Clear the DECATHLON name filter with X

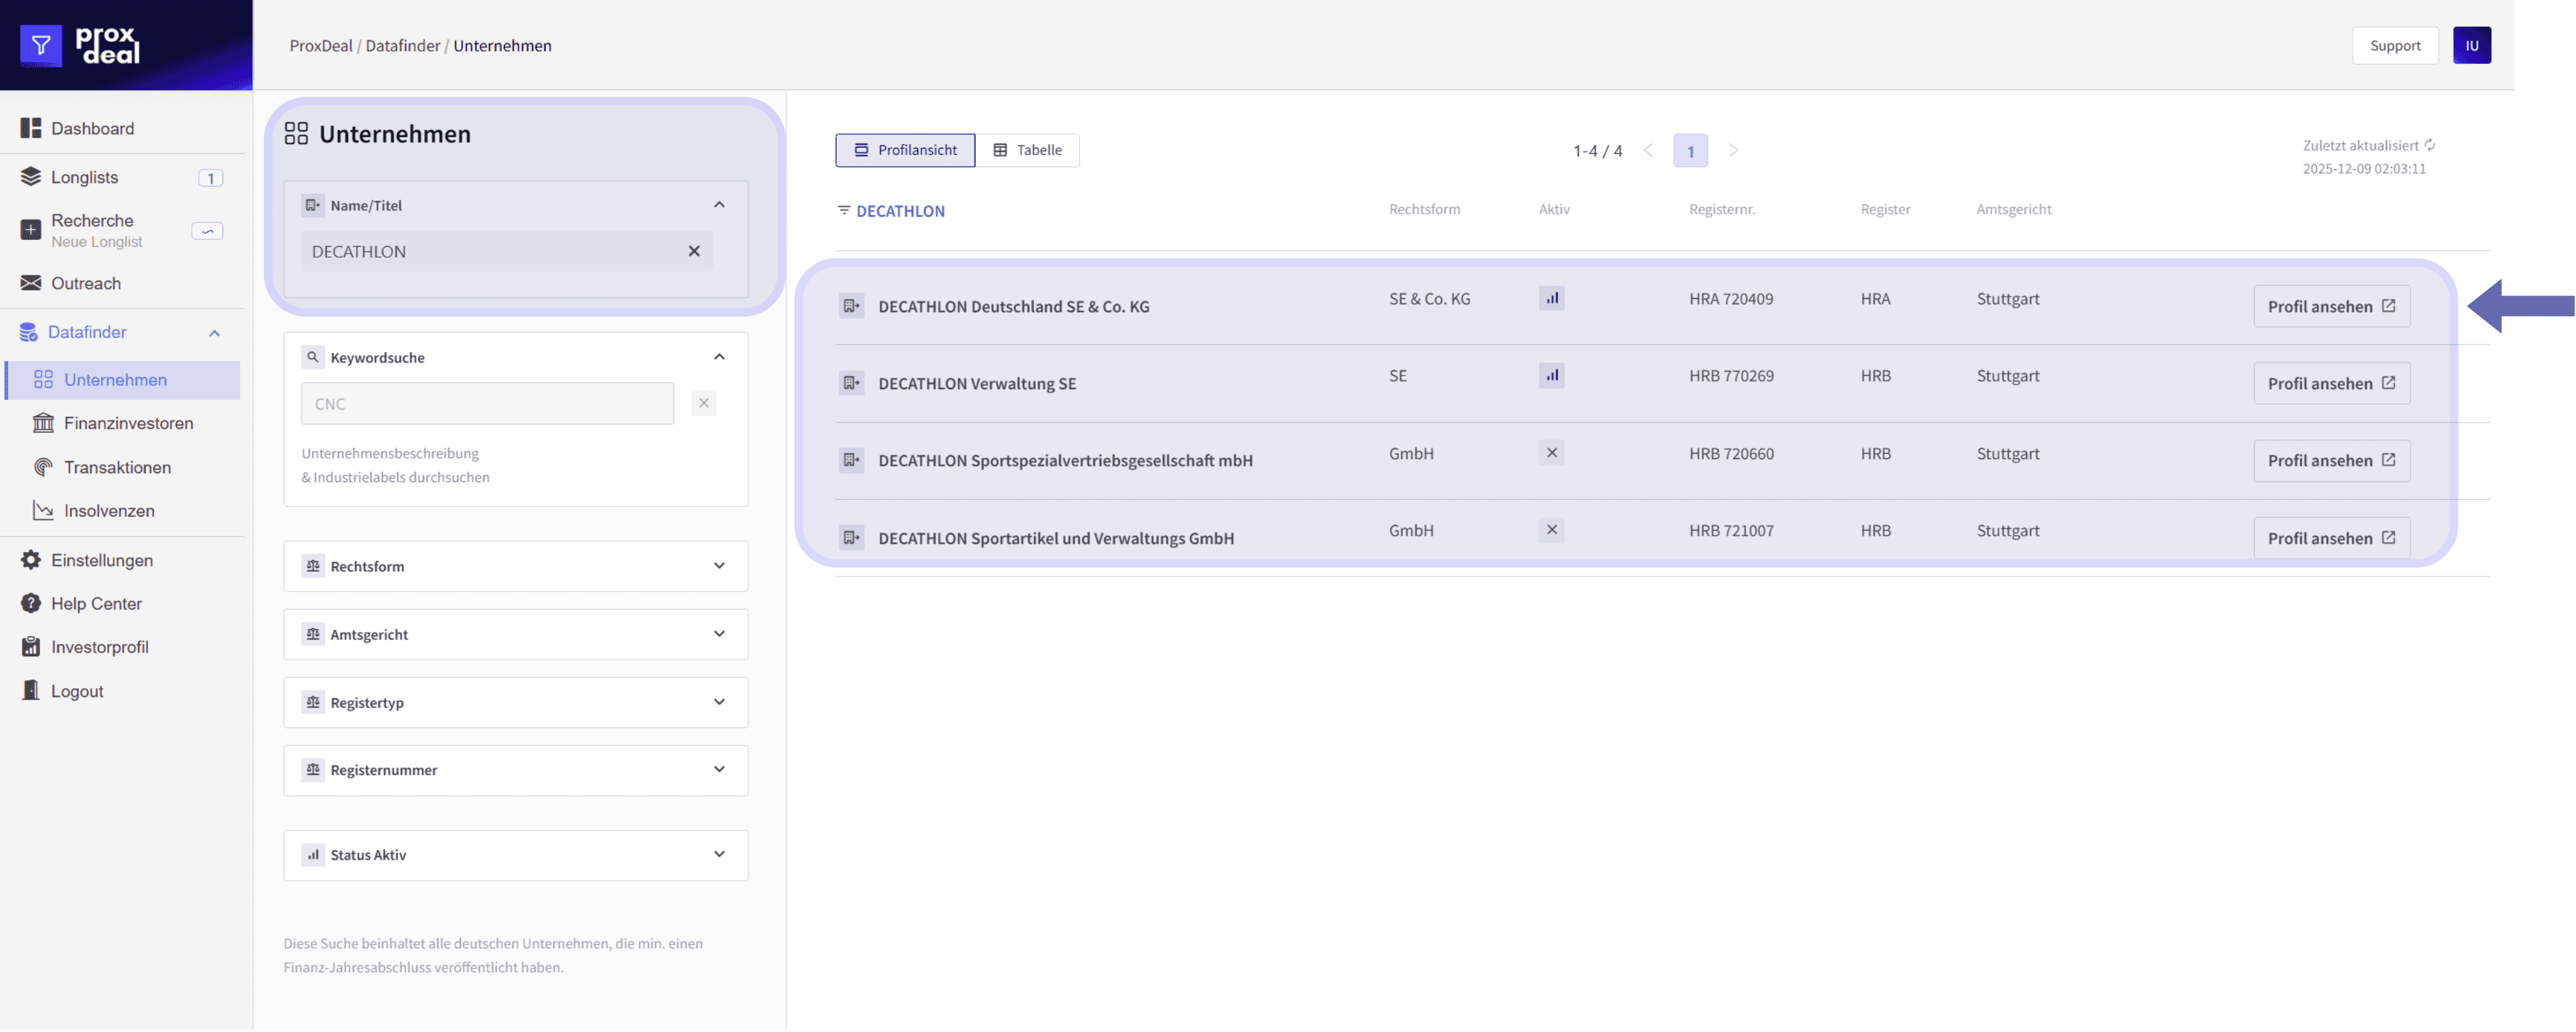(x=694, y=252)
